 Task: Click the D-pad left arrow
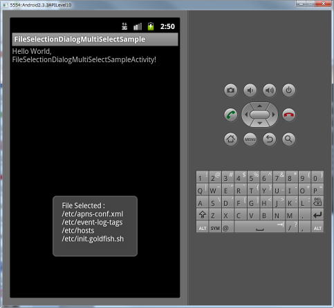(x=246, y=115)
